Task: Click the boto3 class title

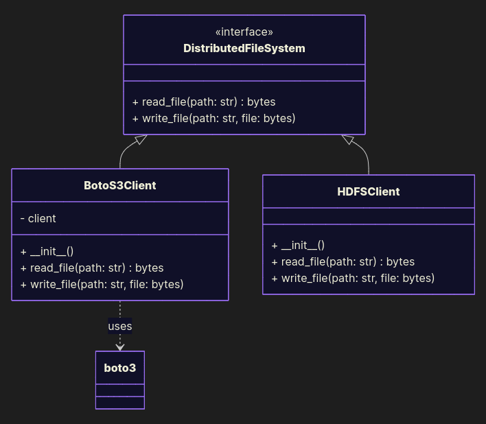Action: (x=120, y=368)
